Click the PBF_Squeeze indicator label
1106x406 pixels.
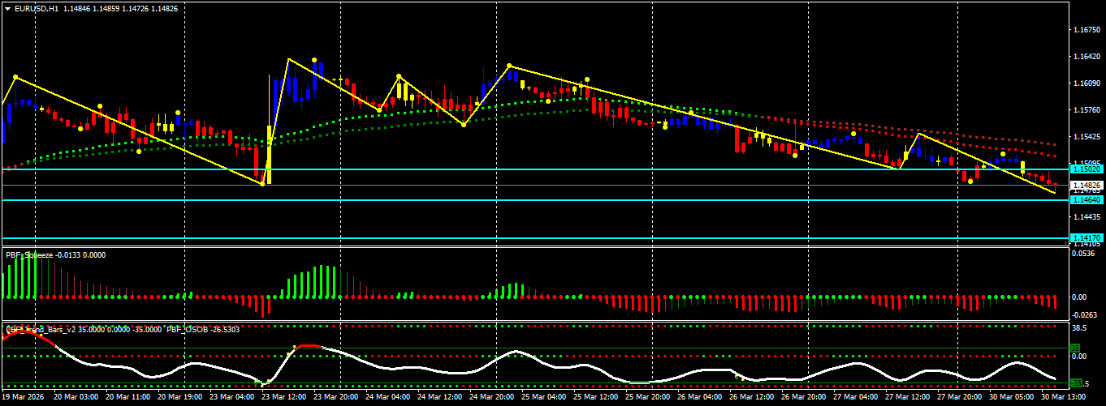pyautogui.click(x=29, y=254)
